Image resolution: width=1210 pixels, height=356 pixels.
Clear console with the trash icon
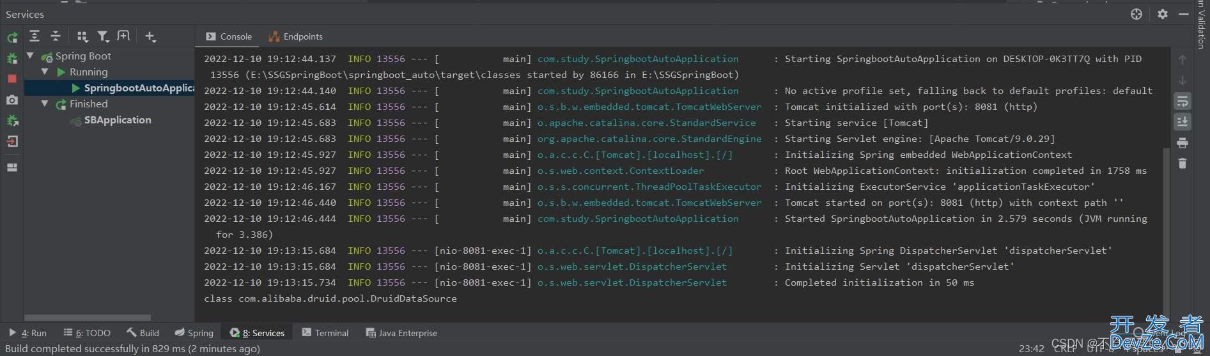point(1183,164)
